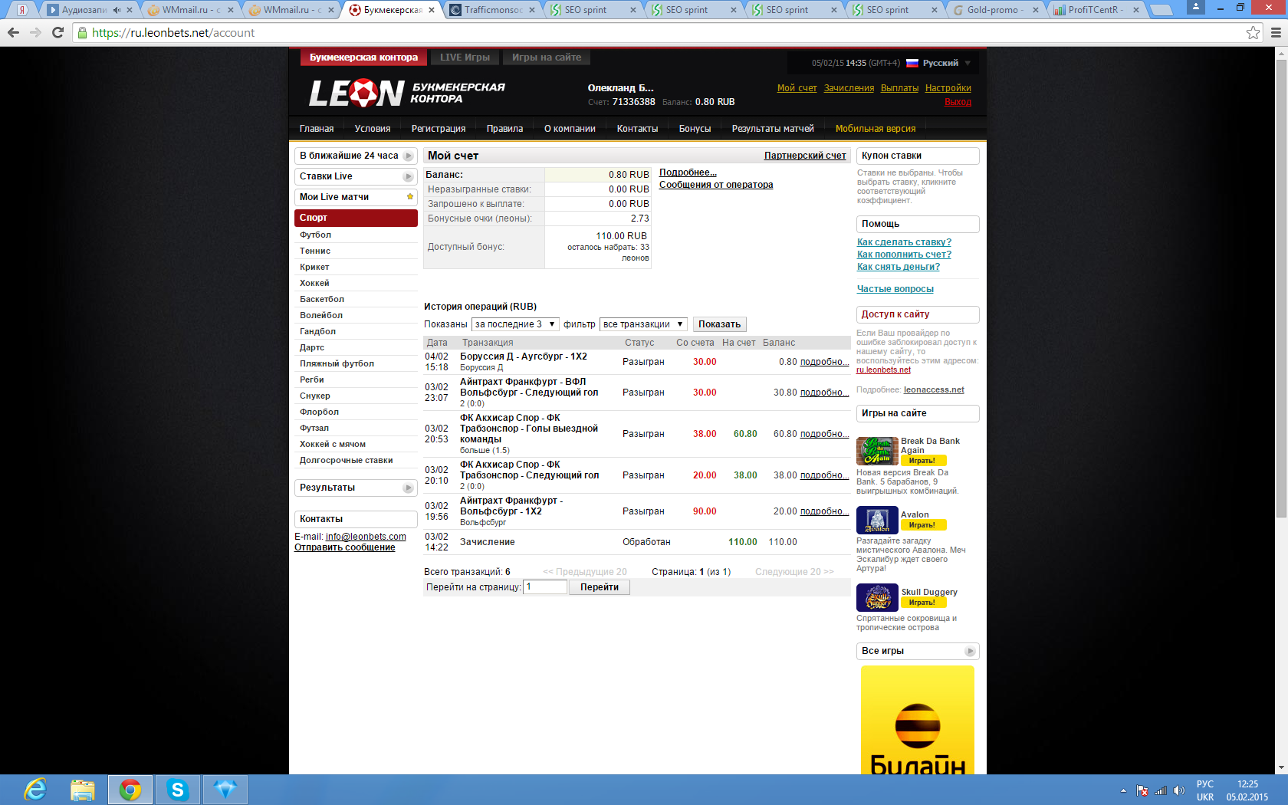Select the Букмекерская контора tab

[x=363, y=58]
